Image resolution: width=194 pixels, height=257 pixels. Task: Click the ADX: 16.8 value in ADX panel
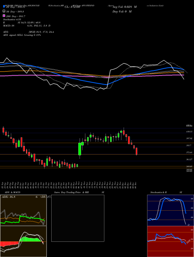[x=8, y=197]
